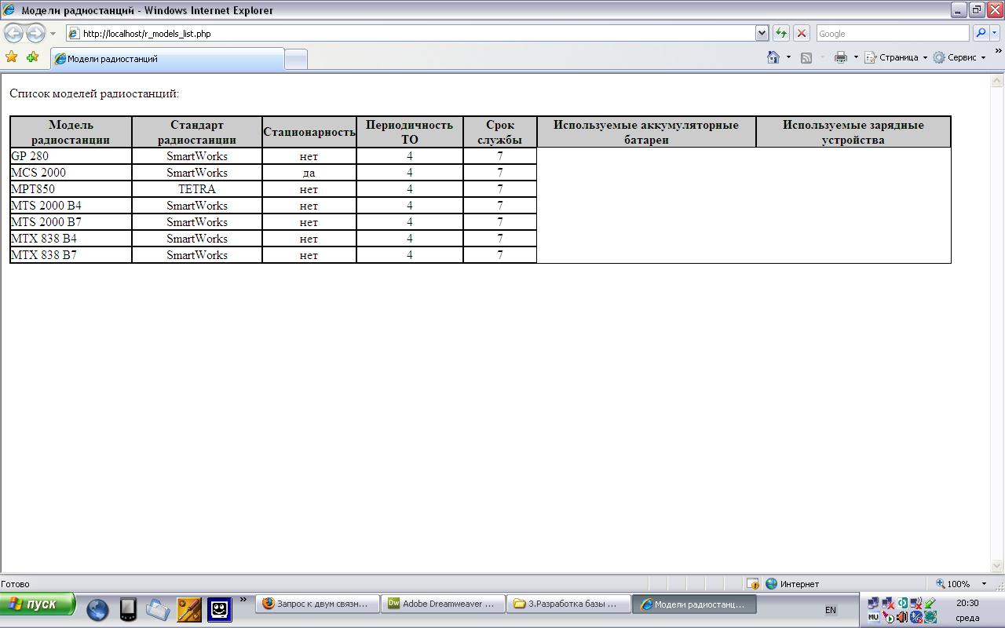
Task: Click the tray clock showing 20:30
Action: (x=967, y=604)
